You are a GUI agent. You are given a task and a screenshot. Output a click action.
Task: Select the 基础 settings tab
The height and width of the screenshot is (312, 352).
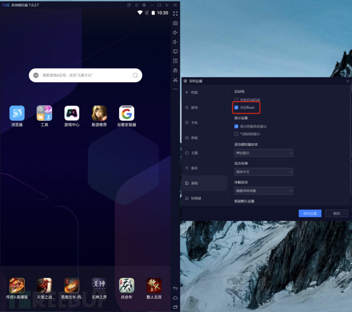click(x=204, y=183)
